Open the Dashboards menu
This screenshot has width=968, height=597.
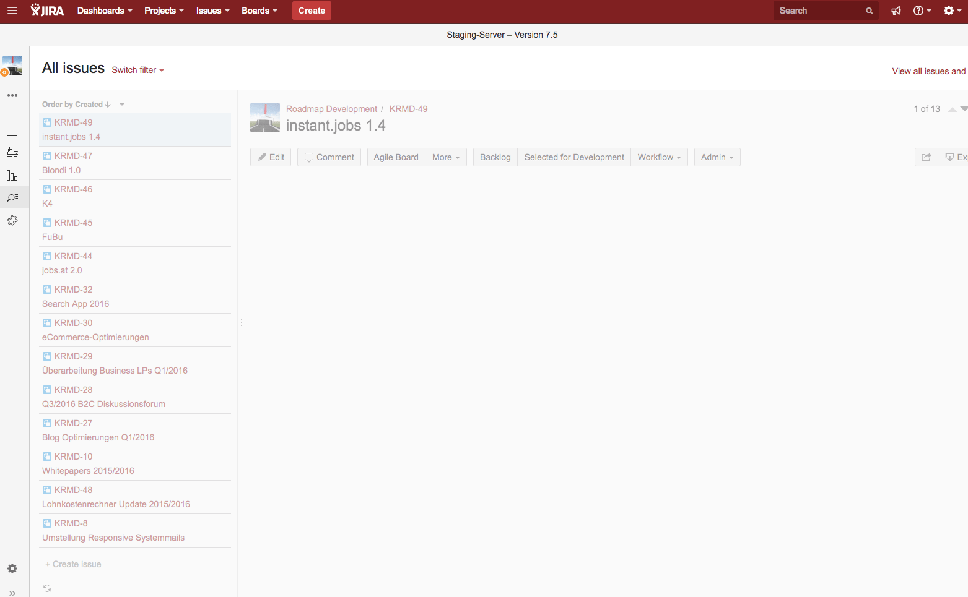click(105, 11)
